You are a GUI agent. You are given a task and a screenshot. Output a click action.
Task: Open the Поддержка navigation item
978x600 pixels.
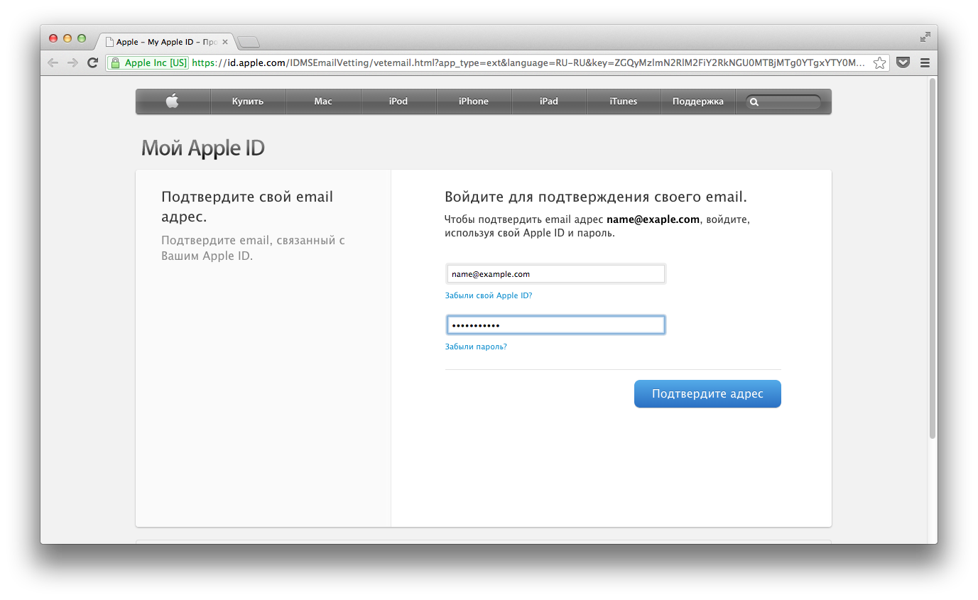coord(698,101)
